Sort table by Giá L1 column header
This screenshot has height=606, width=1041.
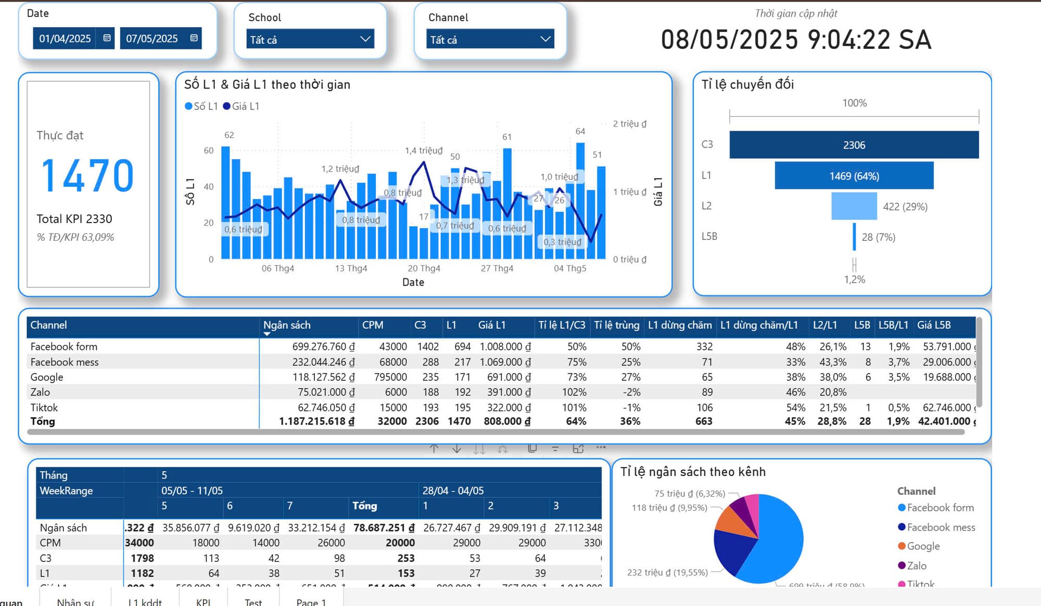492,325
